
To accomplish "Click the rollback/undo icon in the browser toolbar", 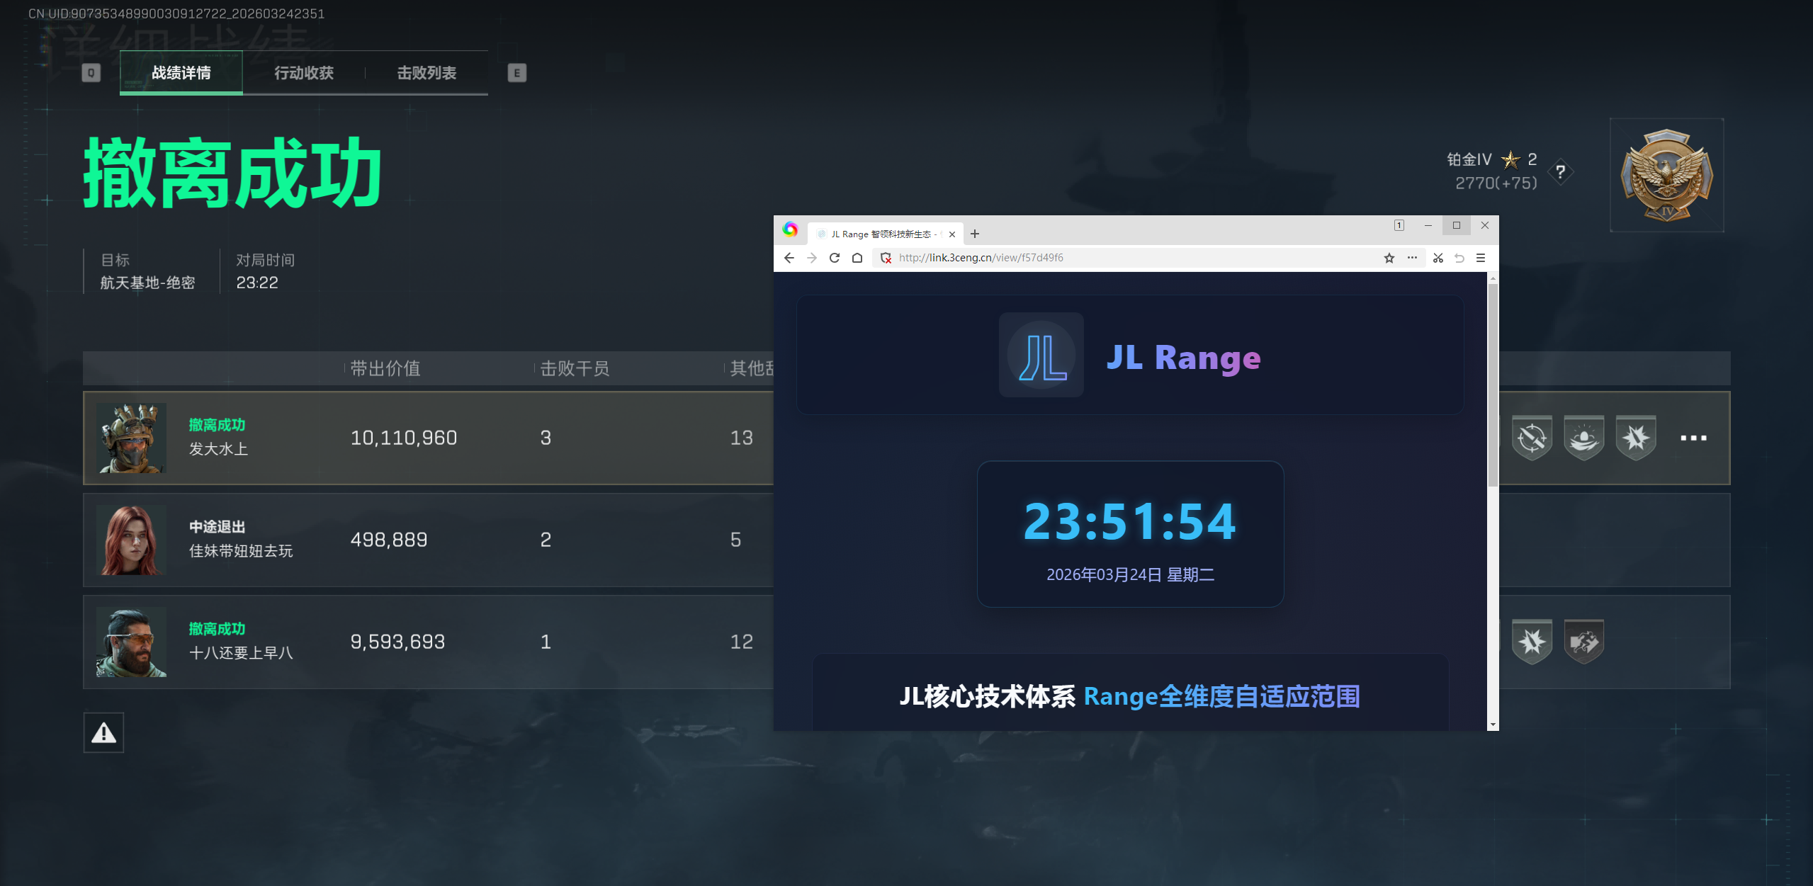I will (1459, 258).
